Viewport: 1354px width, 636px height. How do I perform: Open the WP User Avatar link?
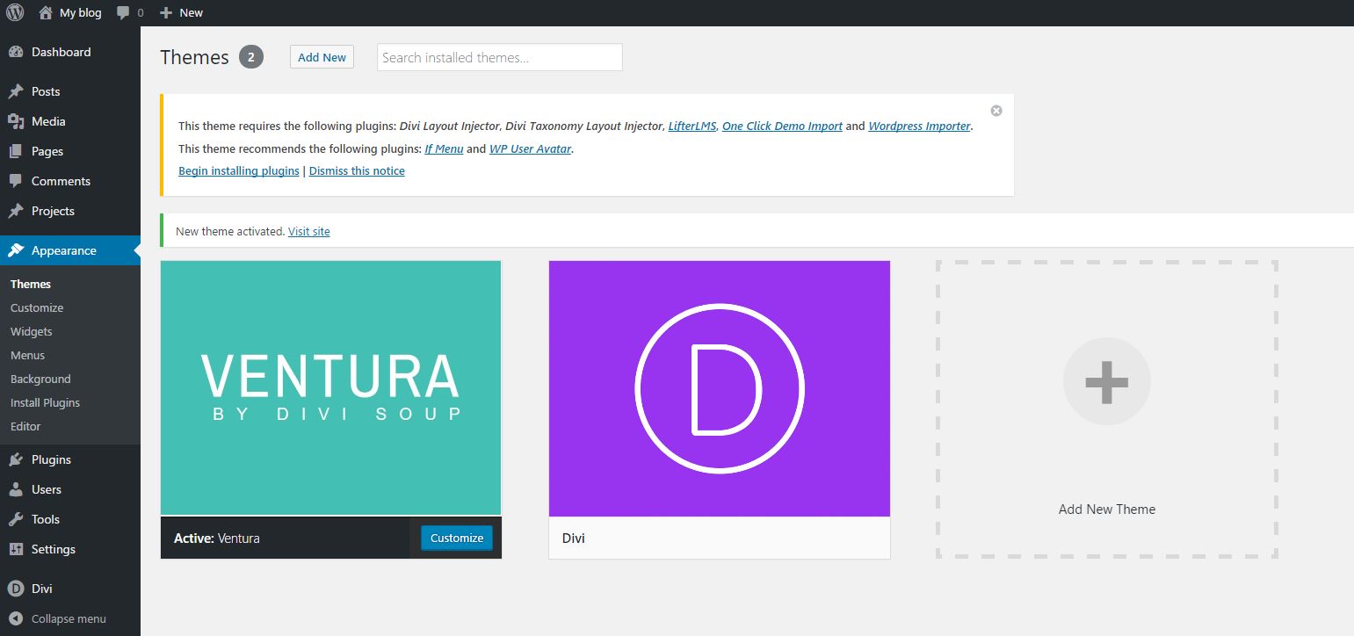click(530, 148)
